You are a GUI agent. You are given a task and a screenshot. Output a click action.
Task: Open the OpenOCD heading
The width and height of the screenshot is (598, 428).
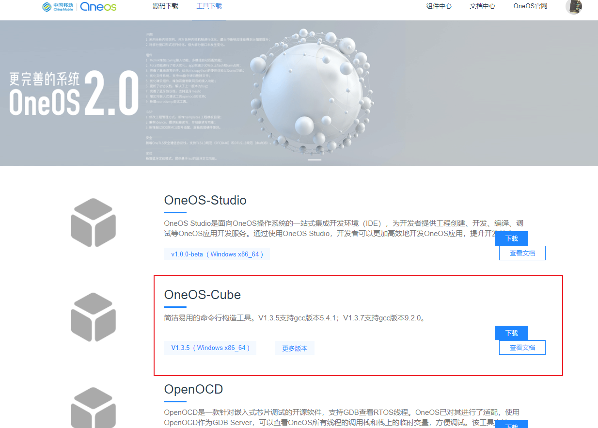(x=193, y=389)
